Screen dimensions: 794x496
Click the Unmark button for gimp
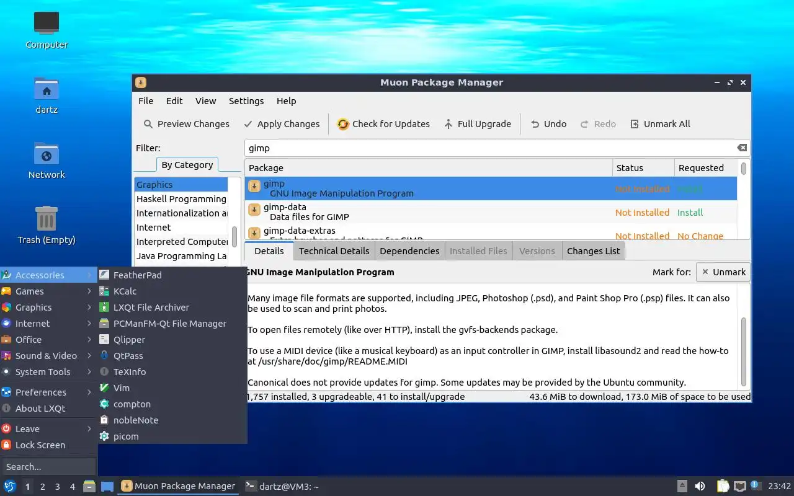pos(723,272)
